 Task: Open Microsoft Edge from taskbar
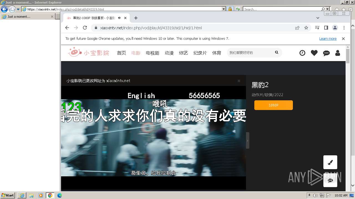point(60,195)
